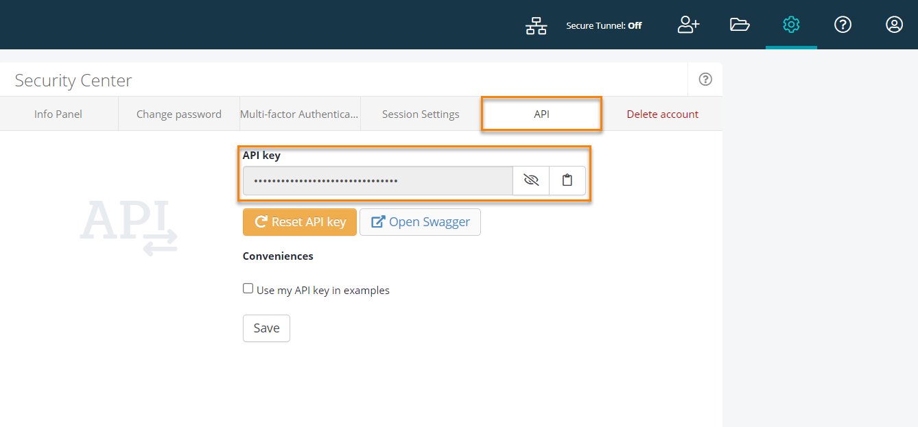Click the account profile icon

[894, 25]
